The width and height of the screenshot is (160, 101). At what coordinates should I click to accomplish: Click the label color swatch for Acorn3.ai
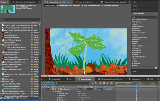pos(32,32)
